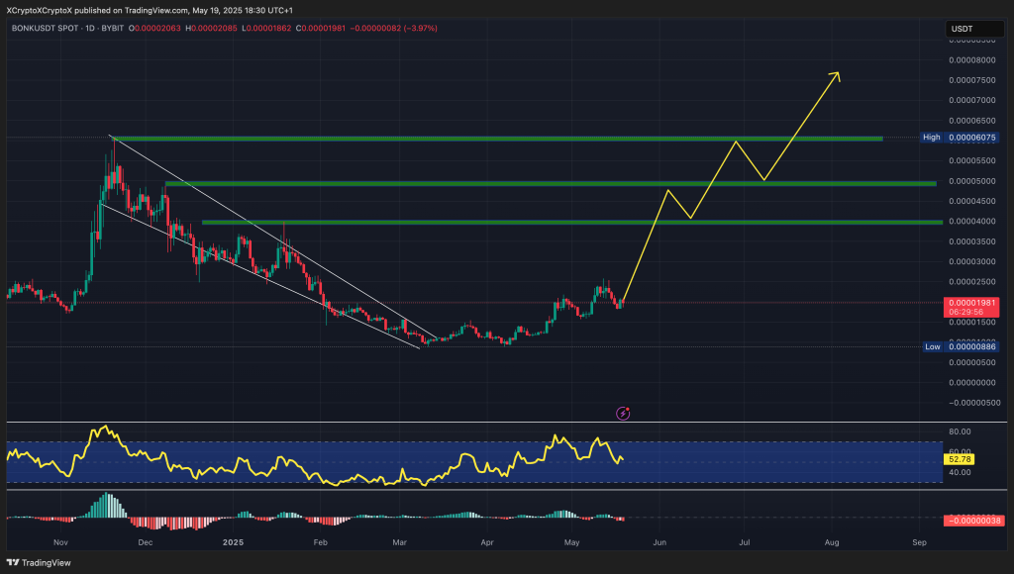Click the 0.00008000 price axis label
1014x574 pixels.
point(972,60)
